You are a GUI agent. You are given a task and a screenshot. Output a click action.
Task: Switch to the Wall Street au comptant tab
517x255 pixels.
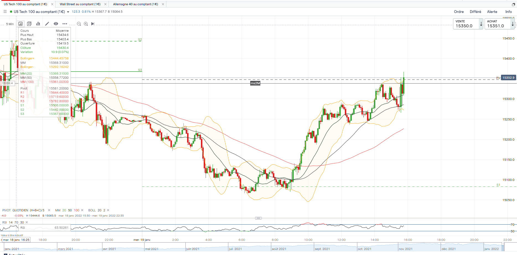80,4
